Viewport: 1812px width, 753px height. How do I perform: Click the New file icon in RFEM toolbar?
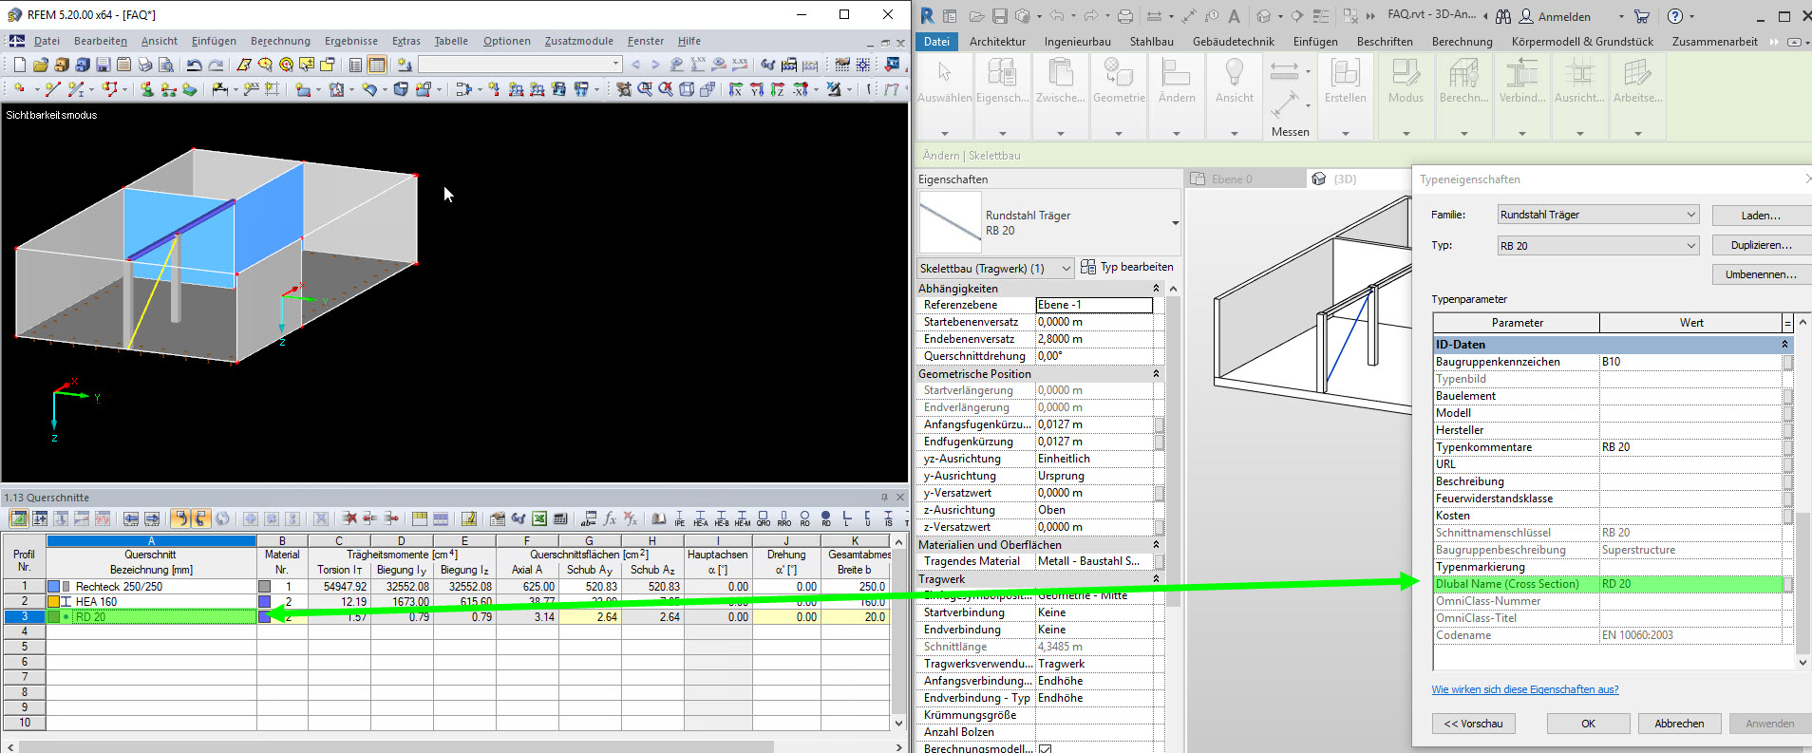[19, 65]
